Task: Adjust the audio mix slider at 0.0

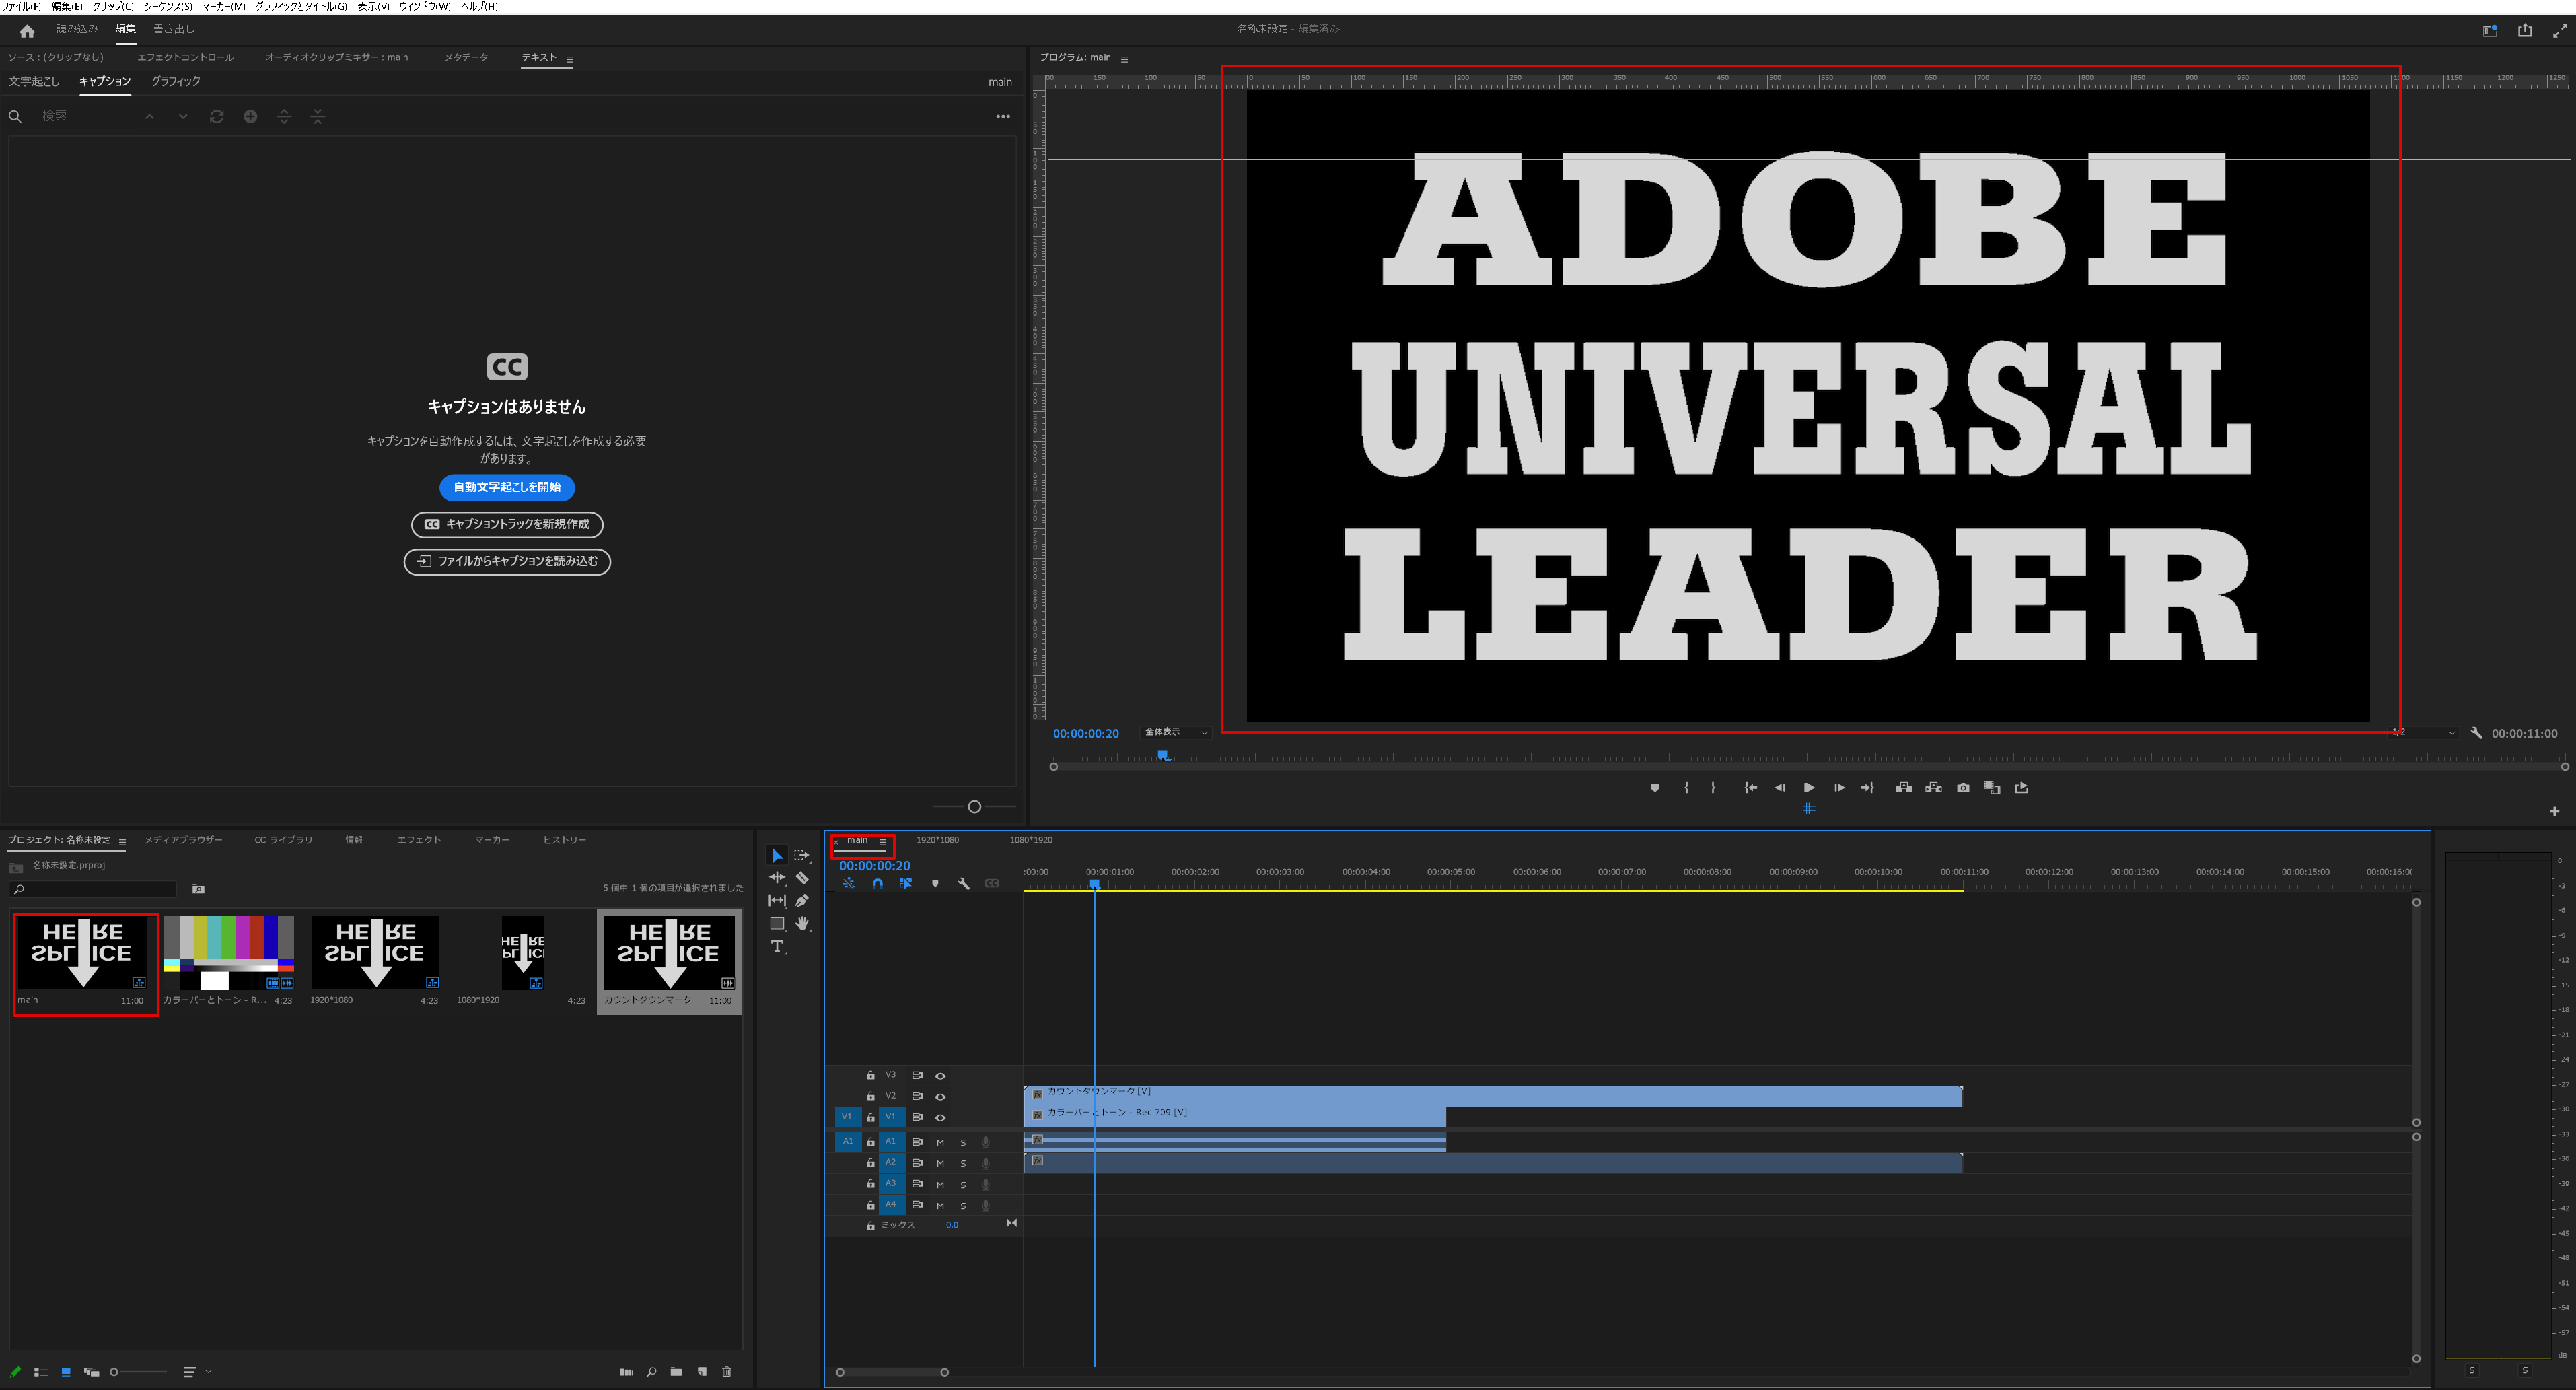Action: coord(953,1224)
